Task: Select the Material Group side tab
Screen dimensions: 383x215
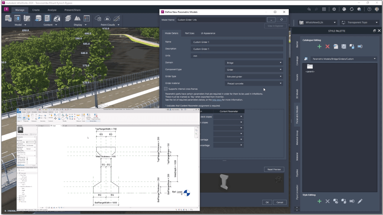Action: pyautogui.click(x=297, y=138)
